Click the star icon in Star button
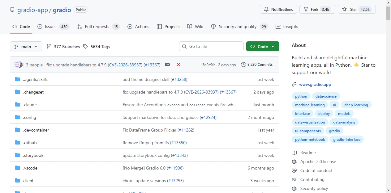 344,10
